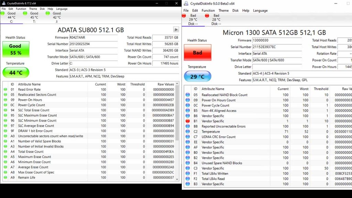
Task: Click blue dot for UDMA CRC Error Count
Action: tap(188, 137)
